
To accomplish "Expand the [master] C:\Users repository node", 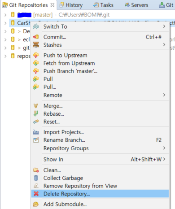I will click(5, 15).
